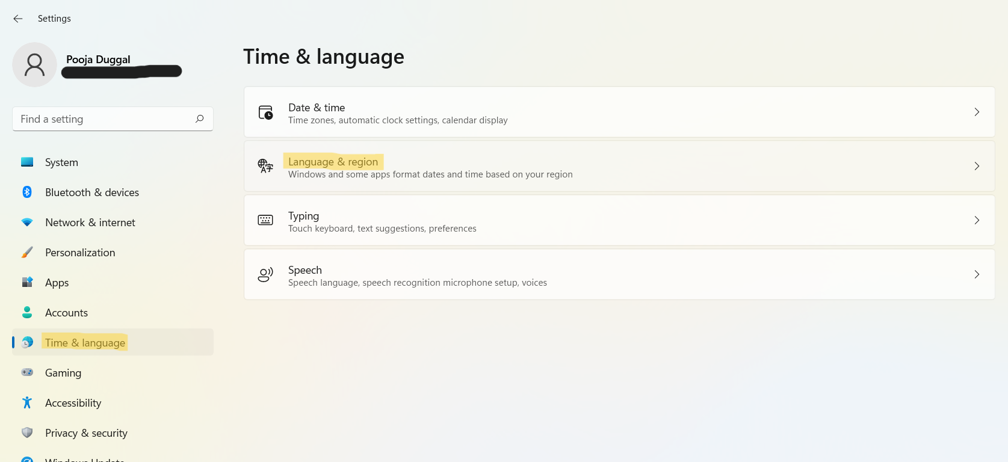Go to Accounts settings page
The image size is (1008, 462).
point(66,313)
